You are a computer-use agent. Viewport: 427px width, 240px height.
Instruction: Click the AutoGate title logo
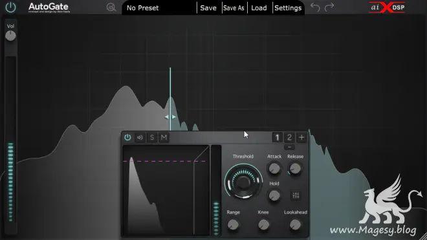[49, 7]
